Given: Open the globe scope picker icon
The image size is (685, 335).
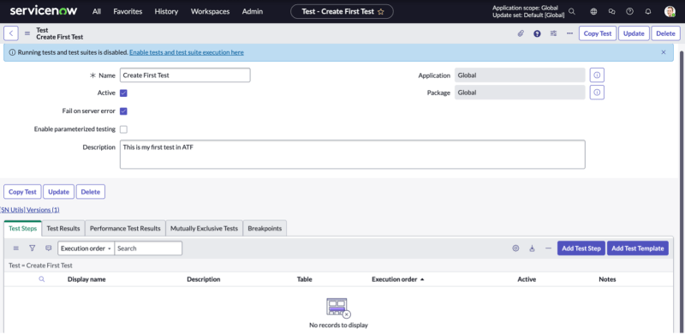Looking at the screenshot, I should pyautogui.click(x=593, y=12).
